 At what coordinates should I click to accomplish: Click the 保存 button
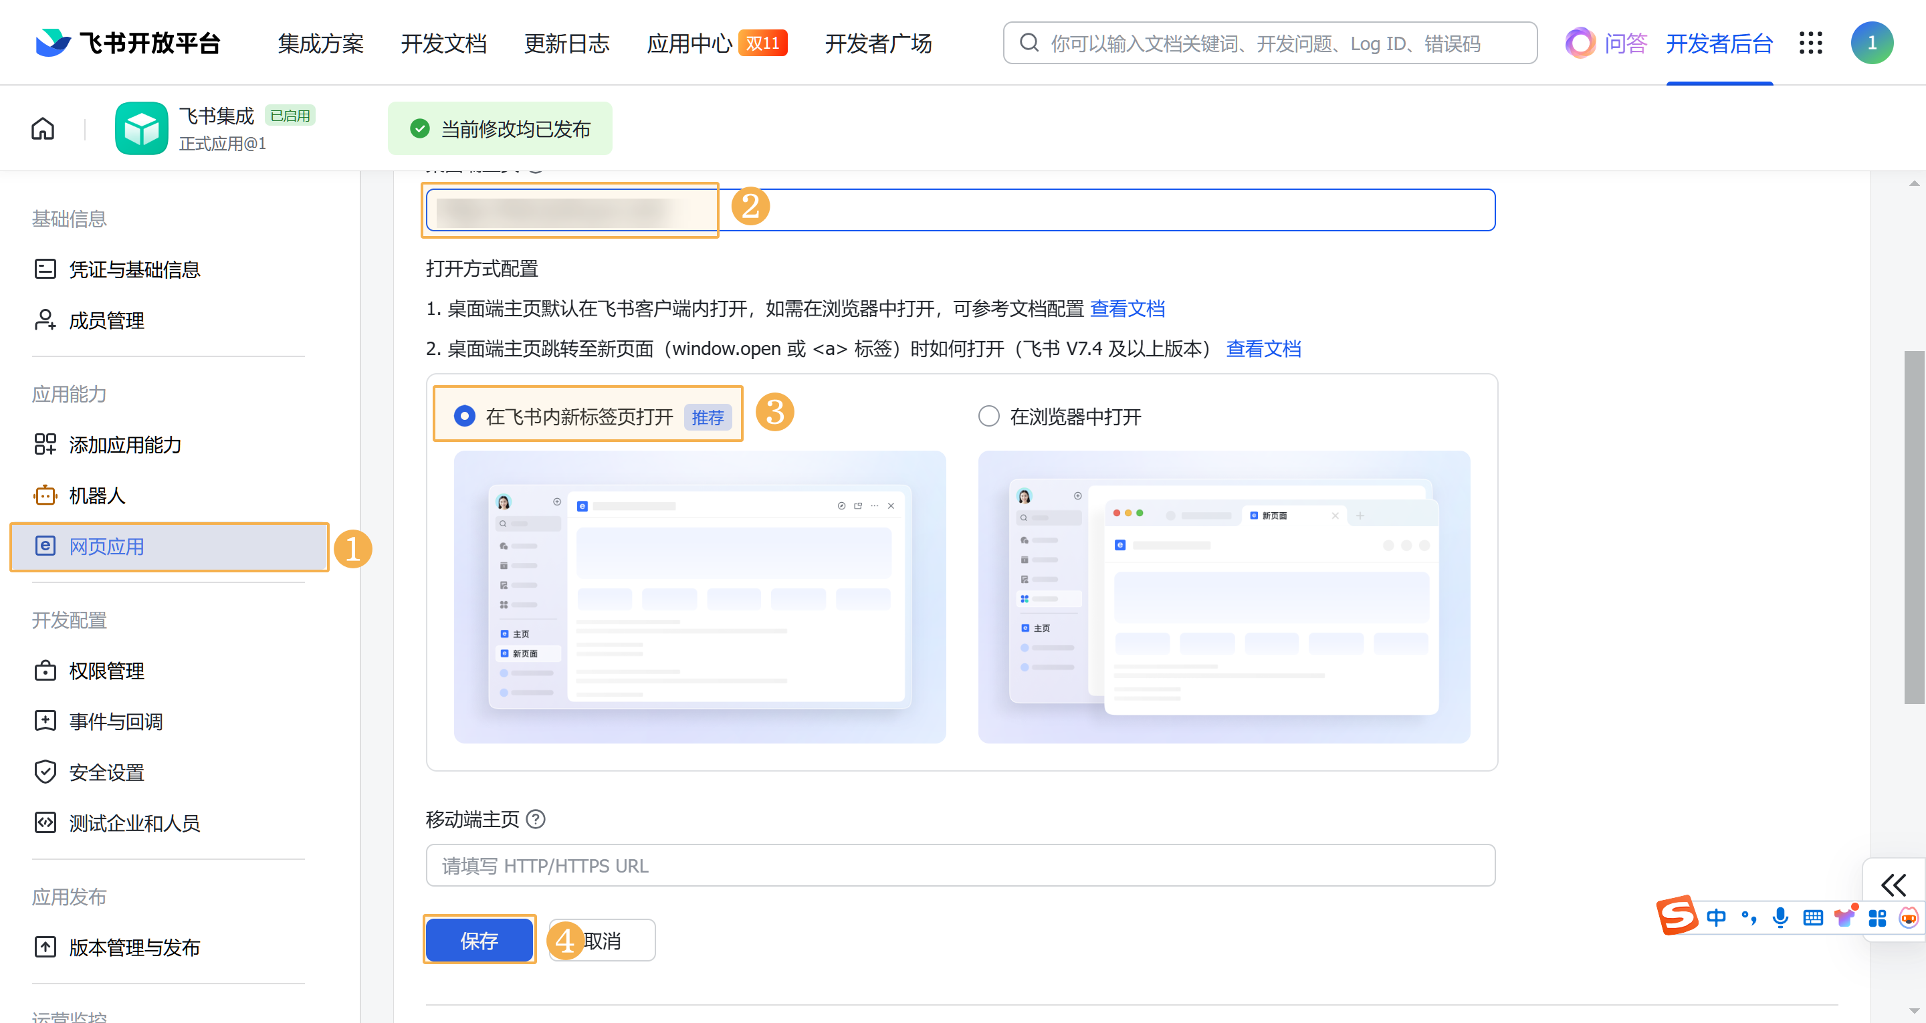point(479,940)
